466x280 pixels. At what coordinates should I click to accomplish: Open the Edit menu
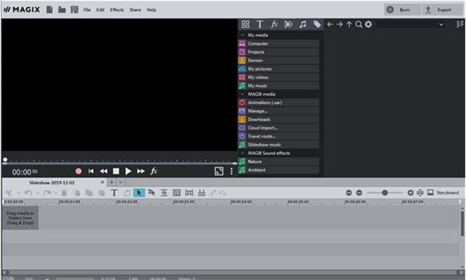[x=100, y=10]
